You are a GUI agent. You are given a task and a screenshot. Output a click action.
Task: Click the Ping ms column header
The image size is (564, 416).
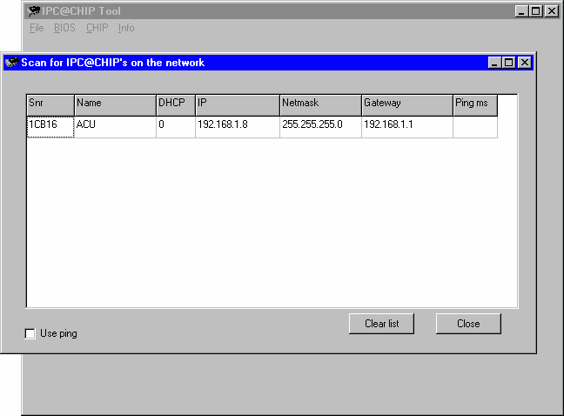pyautogui.click(x=474, y=104)
